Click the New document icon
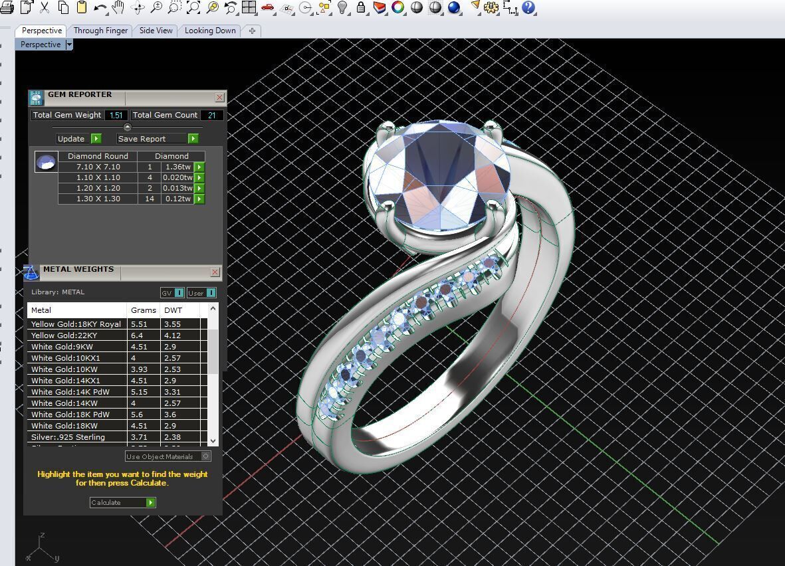 coord(27,7)
